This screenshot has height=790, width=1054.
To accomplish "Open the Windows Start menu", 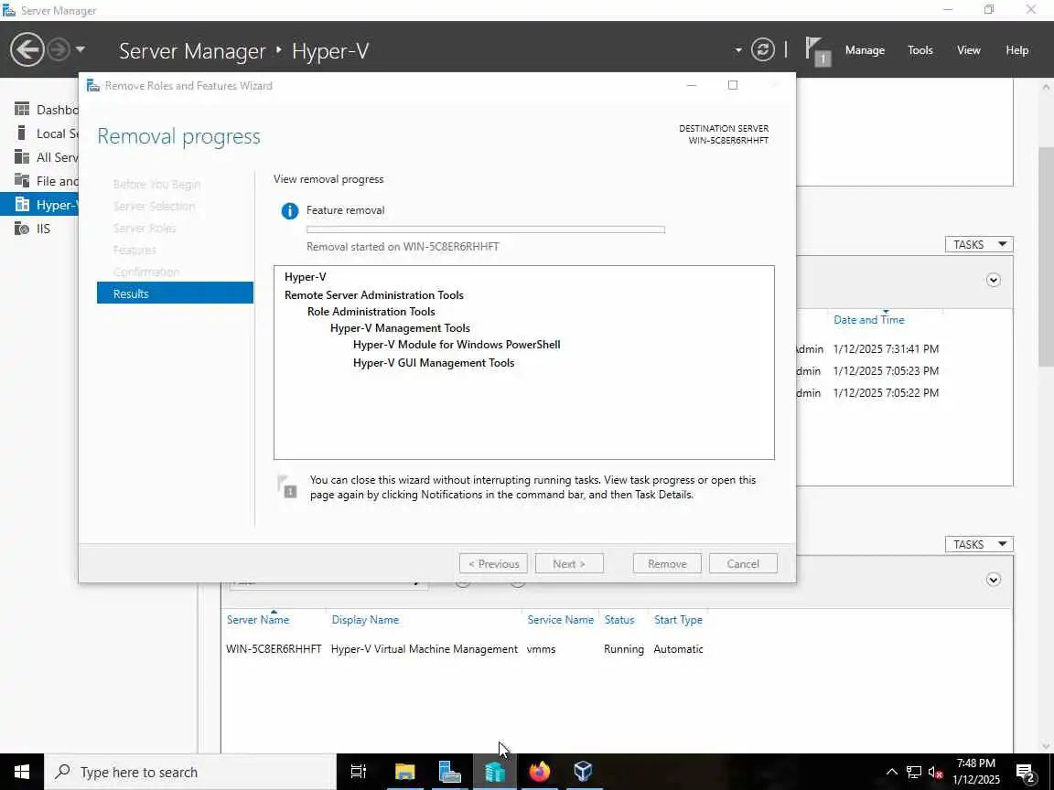I will [22, 772].
